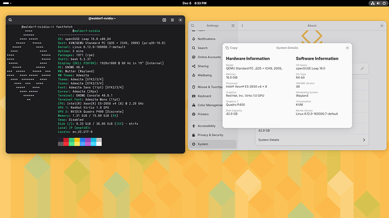Open the Activities overview button
The height and width of the screenshot is (218, 389).
(7, 3)
